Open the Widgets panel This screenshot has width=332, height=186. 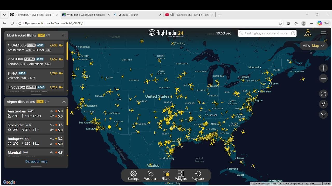[x=181, y=175]
